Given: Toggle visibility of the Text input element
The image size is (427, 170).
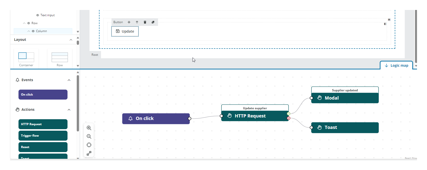Looking at the screenshot, I should [x=38, y=15].
